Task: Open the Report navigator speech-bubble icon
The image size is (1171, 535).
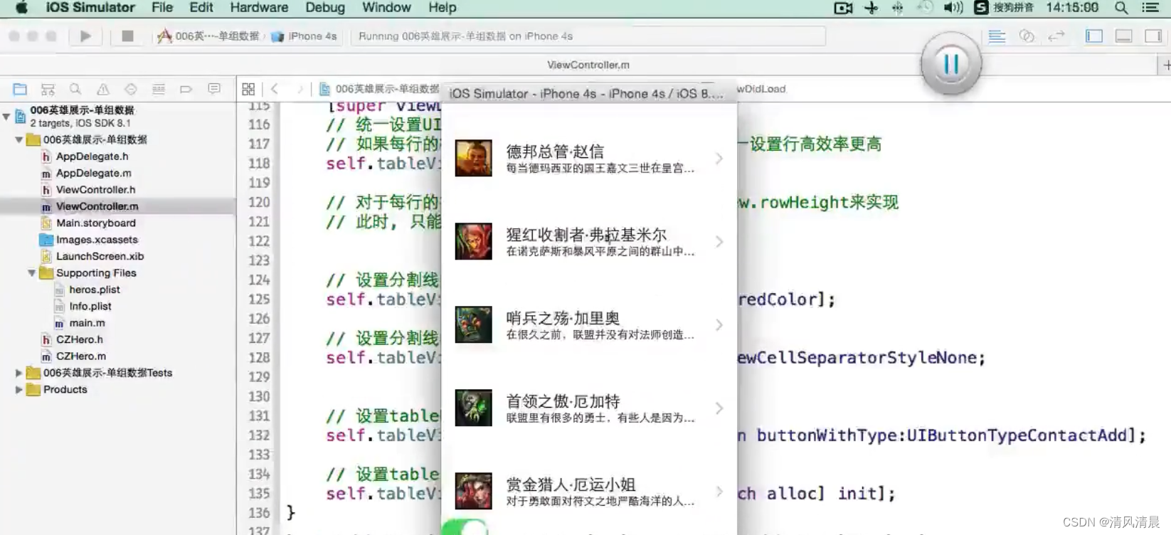Action: 214,89
